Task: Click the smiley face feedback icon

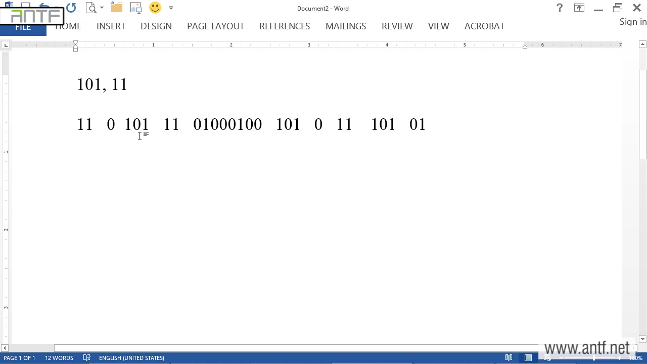Action: (155, 8)
